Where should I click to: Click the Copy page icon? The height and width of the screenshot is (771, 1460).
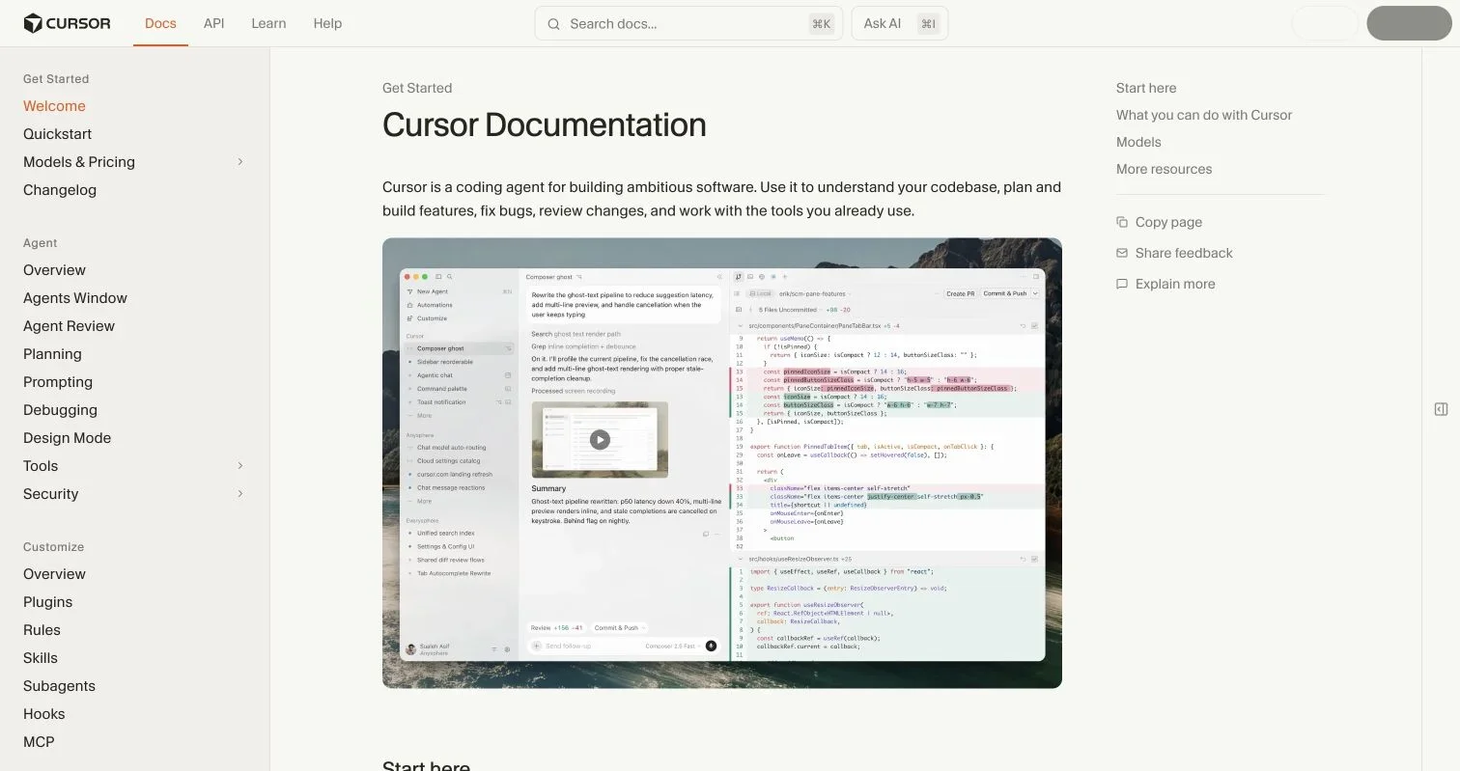pos(1122,222)
